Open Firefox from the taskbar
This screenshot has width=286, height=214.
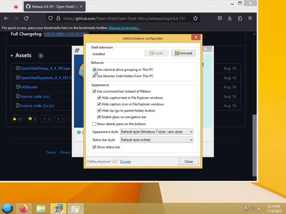(24, 208)
